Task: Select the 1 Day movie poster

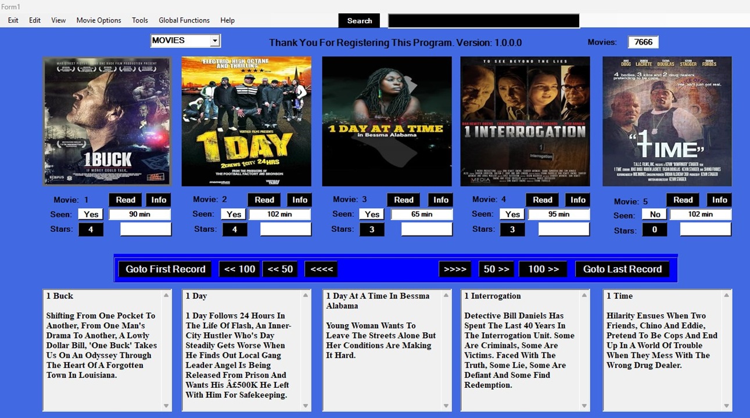Action: 246,121
